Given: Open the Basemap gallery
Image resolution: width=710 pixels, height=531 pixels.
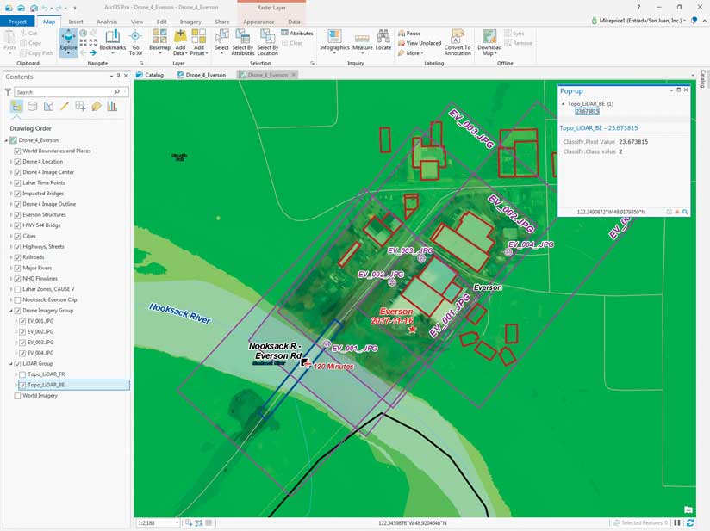Looking at the screenshot, I should pos(159,41).
